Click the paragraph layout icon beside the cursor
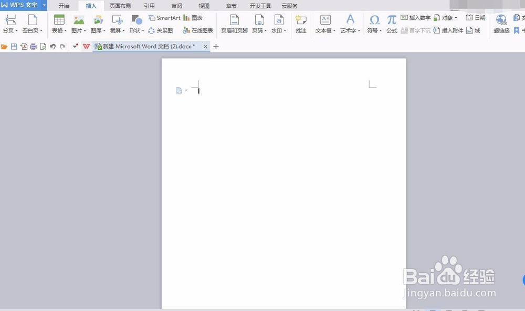 pos(179,90)
